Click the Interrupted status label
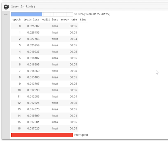Image resolution: width=168 pixels, height=141 pixels. 81,135
